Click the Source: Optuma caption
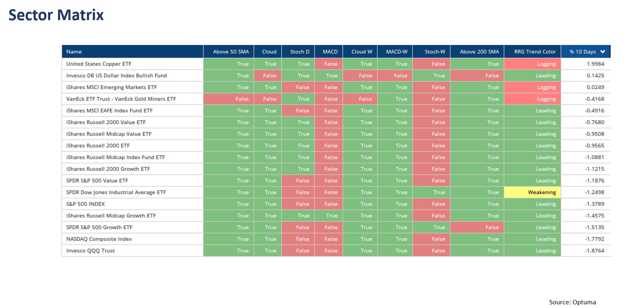 click(573, 302)
